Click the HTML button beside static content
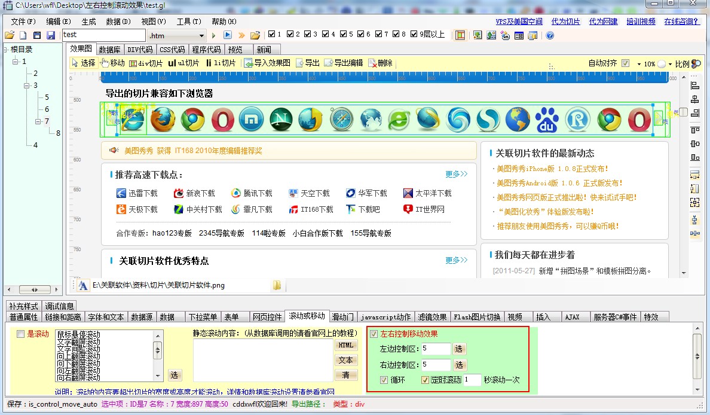710x415 pixels. [345, 345]
